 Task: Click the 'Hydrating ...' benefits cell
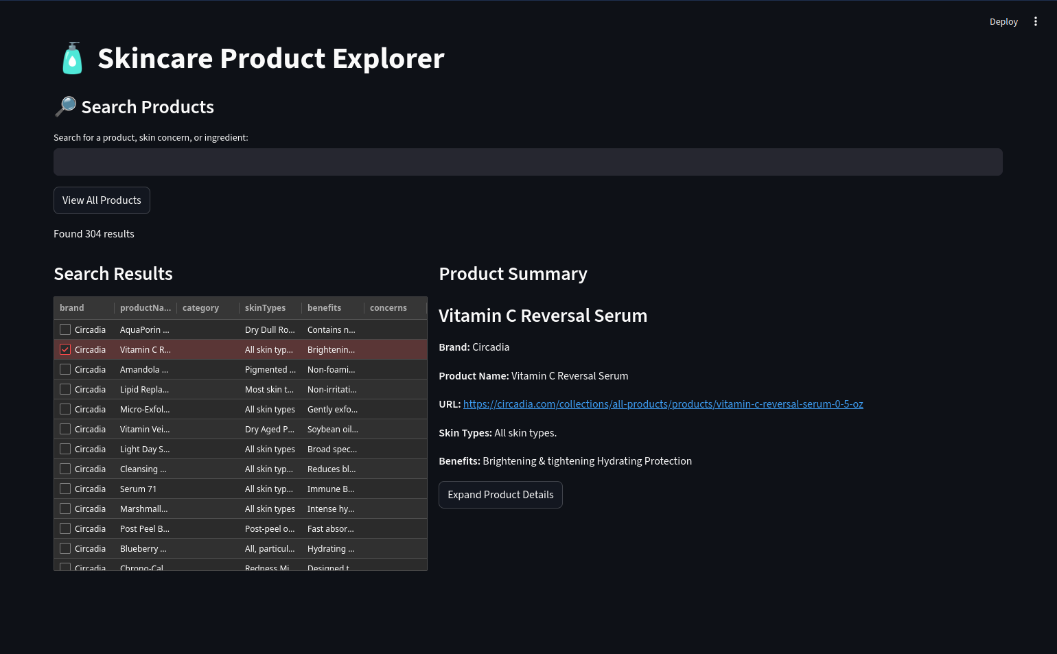tap(333, 548)
